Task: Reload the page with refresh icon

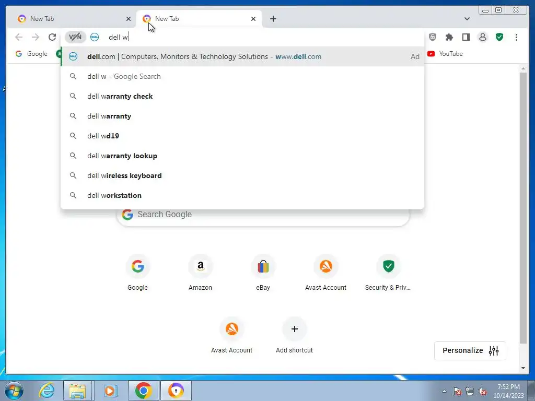Action: point(52,37)
